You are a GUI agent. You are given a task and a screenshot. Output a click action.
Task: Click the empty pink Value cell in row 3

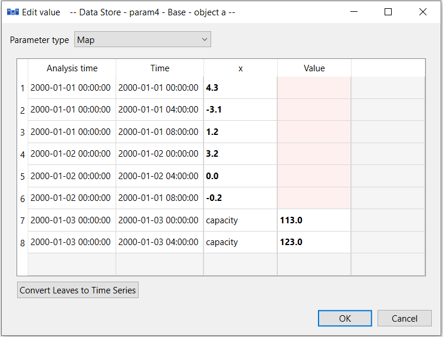[x=314, y=132]
